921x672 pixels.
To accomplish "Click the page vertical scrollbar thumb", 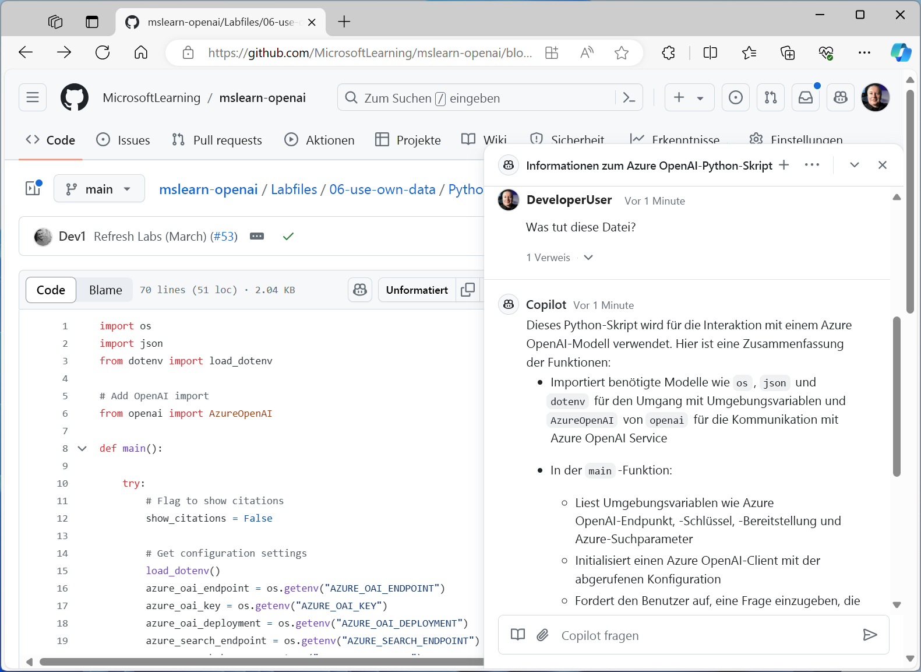I will coord(910,201).
